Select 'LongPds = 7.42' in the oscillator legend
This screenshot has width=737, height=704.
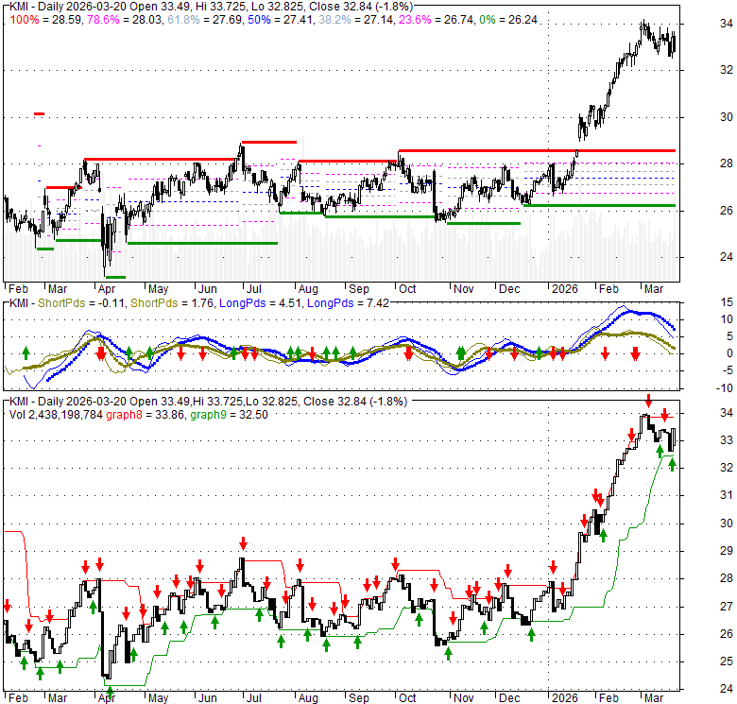348,303
